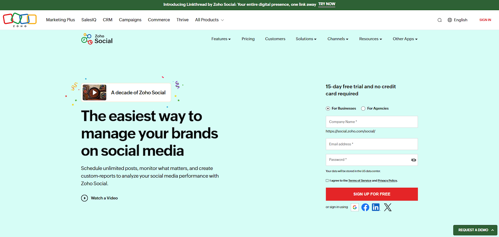Click the search magnifier icon
Viewport: 499px width, 237px height.
pyautogui.click(x=439, y=20)
